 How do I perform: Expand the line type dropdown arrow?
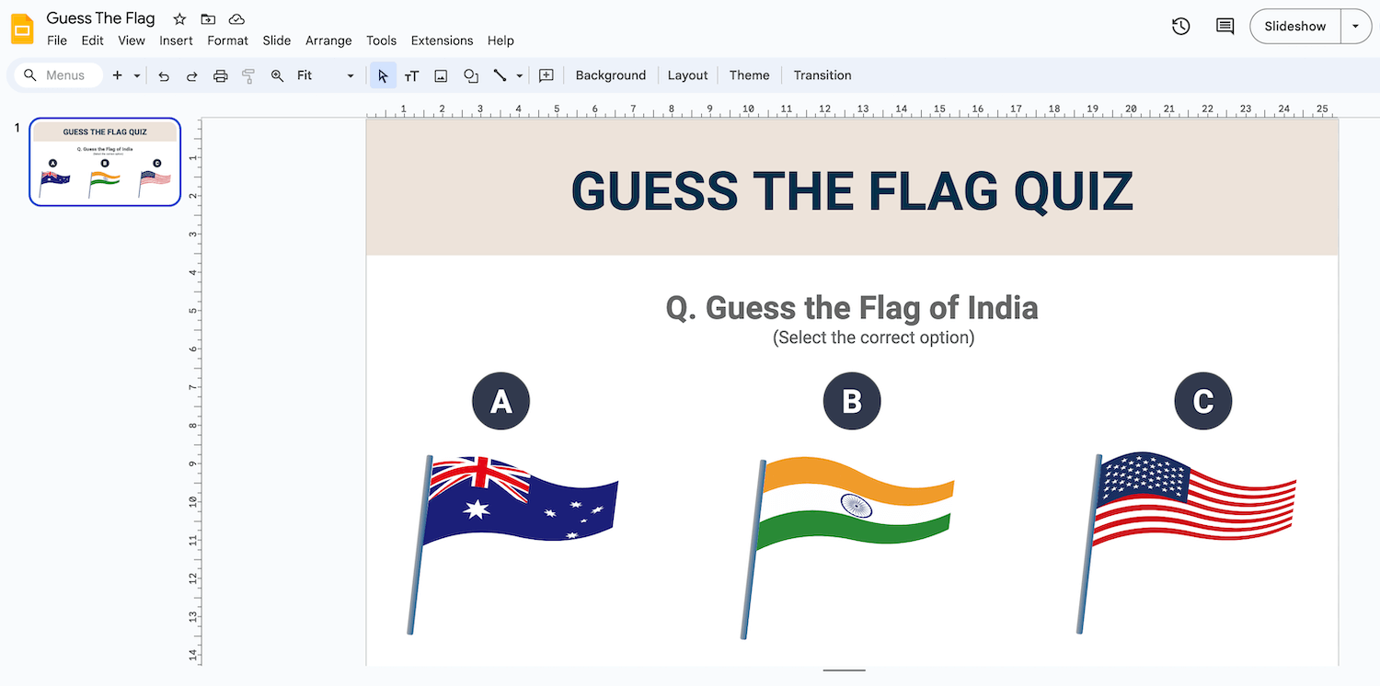pos(520,75)
